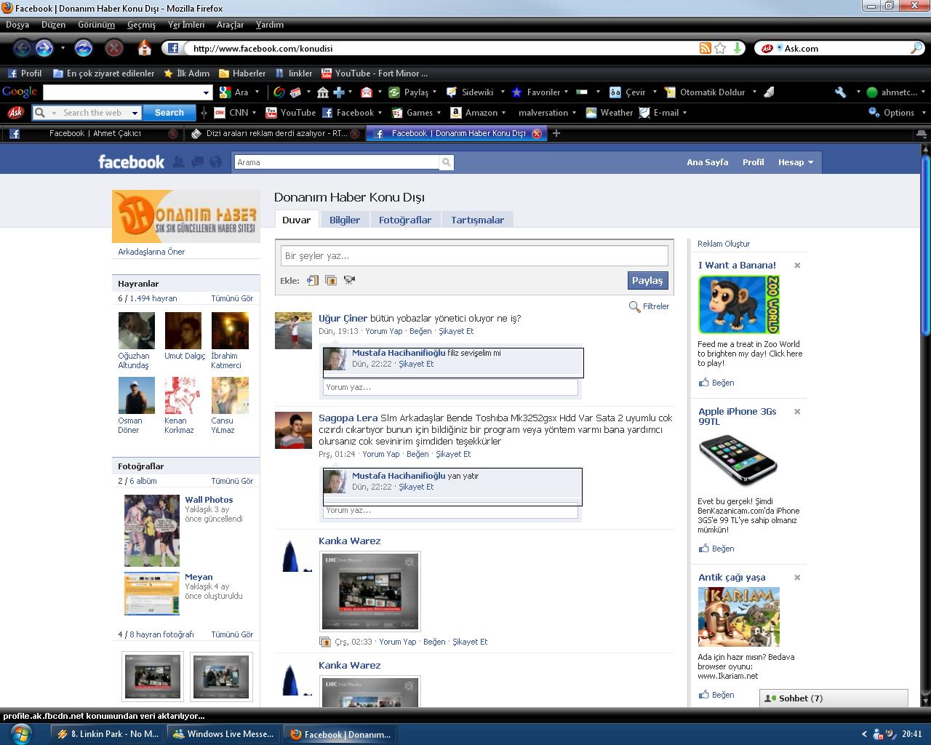Click the Firefox forward arrow button
The height and width of the screenshot is (745, 931).
[44, 49]
